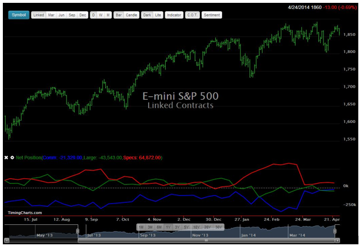This screenshot has height=246, width=360.
Task: Open the Sentiment menu
Action: click(x=212, y=15)
